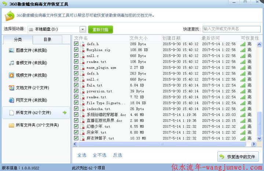This screenshot has width=264, height=171.
Task: Switch to the 目录 tab
Action: pos(47,40)
